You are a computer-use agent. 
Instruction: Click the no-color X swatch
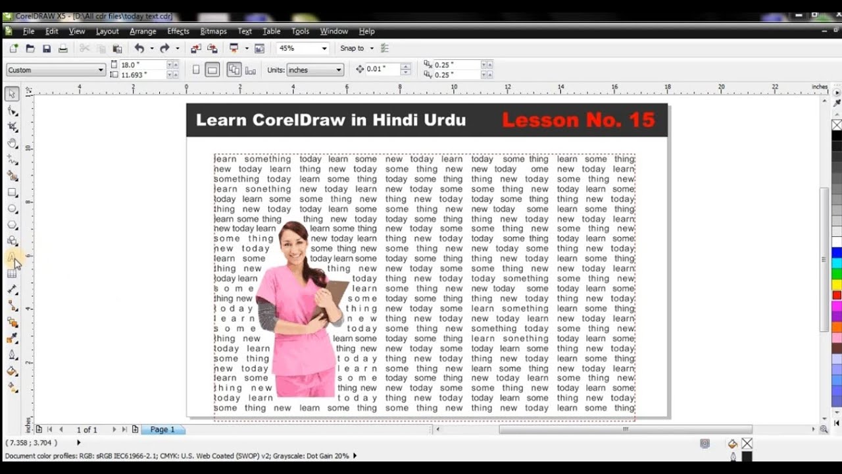point(837,125)
